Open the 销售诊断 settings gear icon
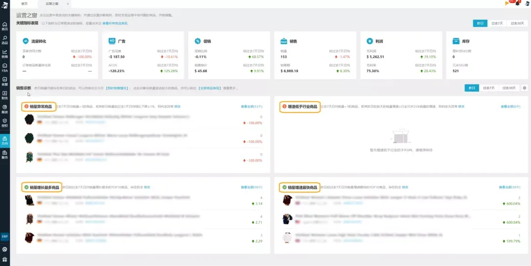The height and width of the screenshot is (266, 531). tap(525, 88)
